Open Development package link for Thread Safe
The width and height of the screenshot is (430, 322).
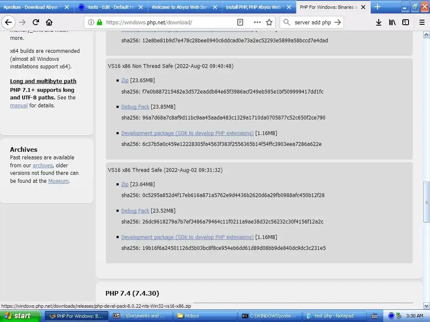(x=187, y=237)
